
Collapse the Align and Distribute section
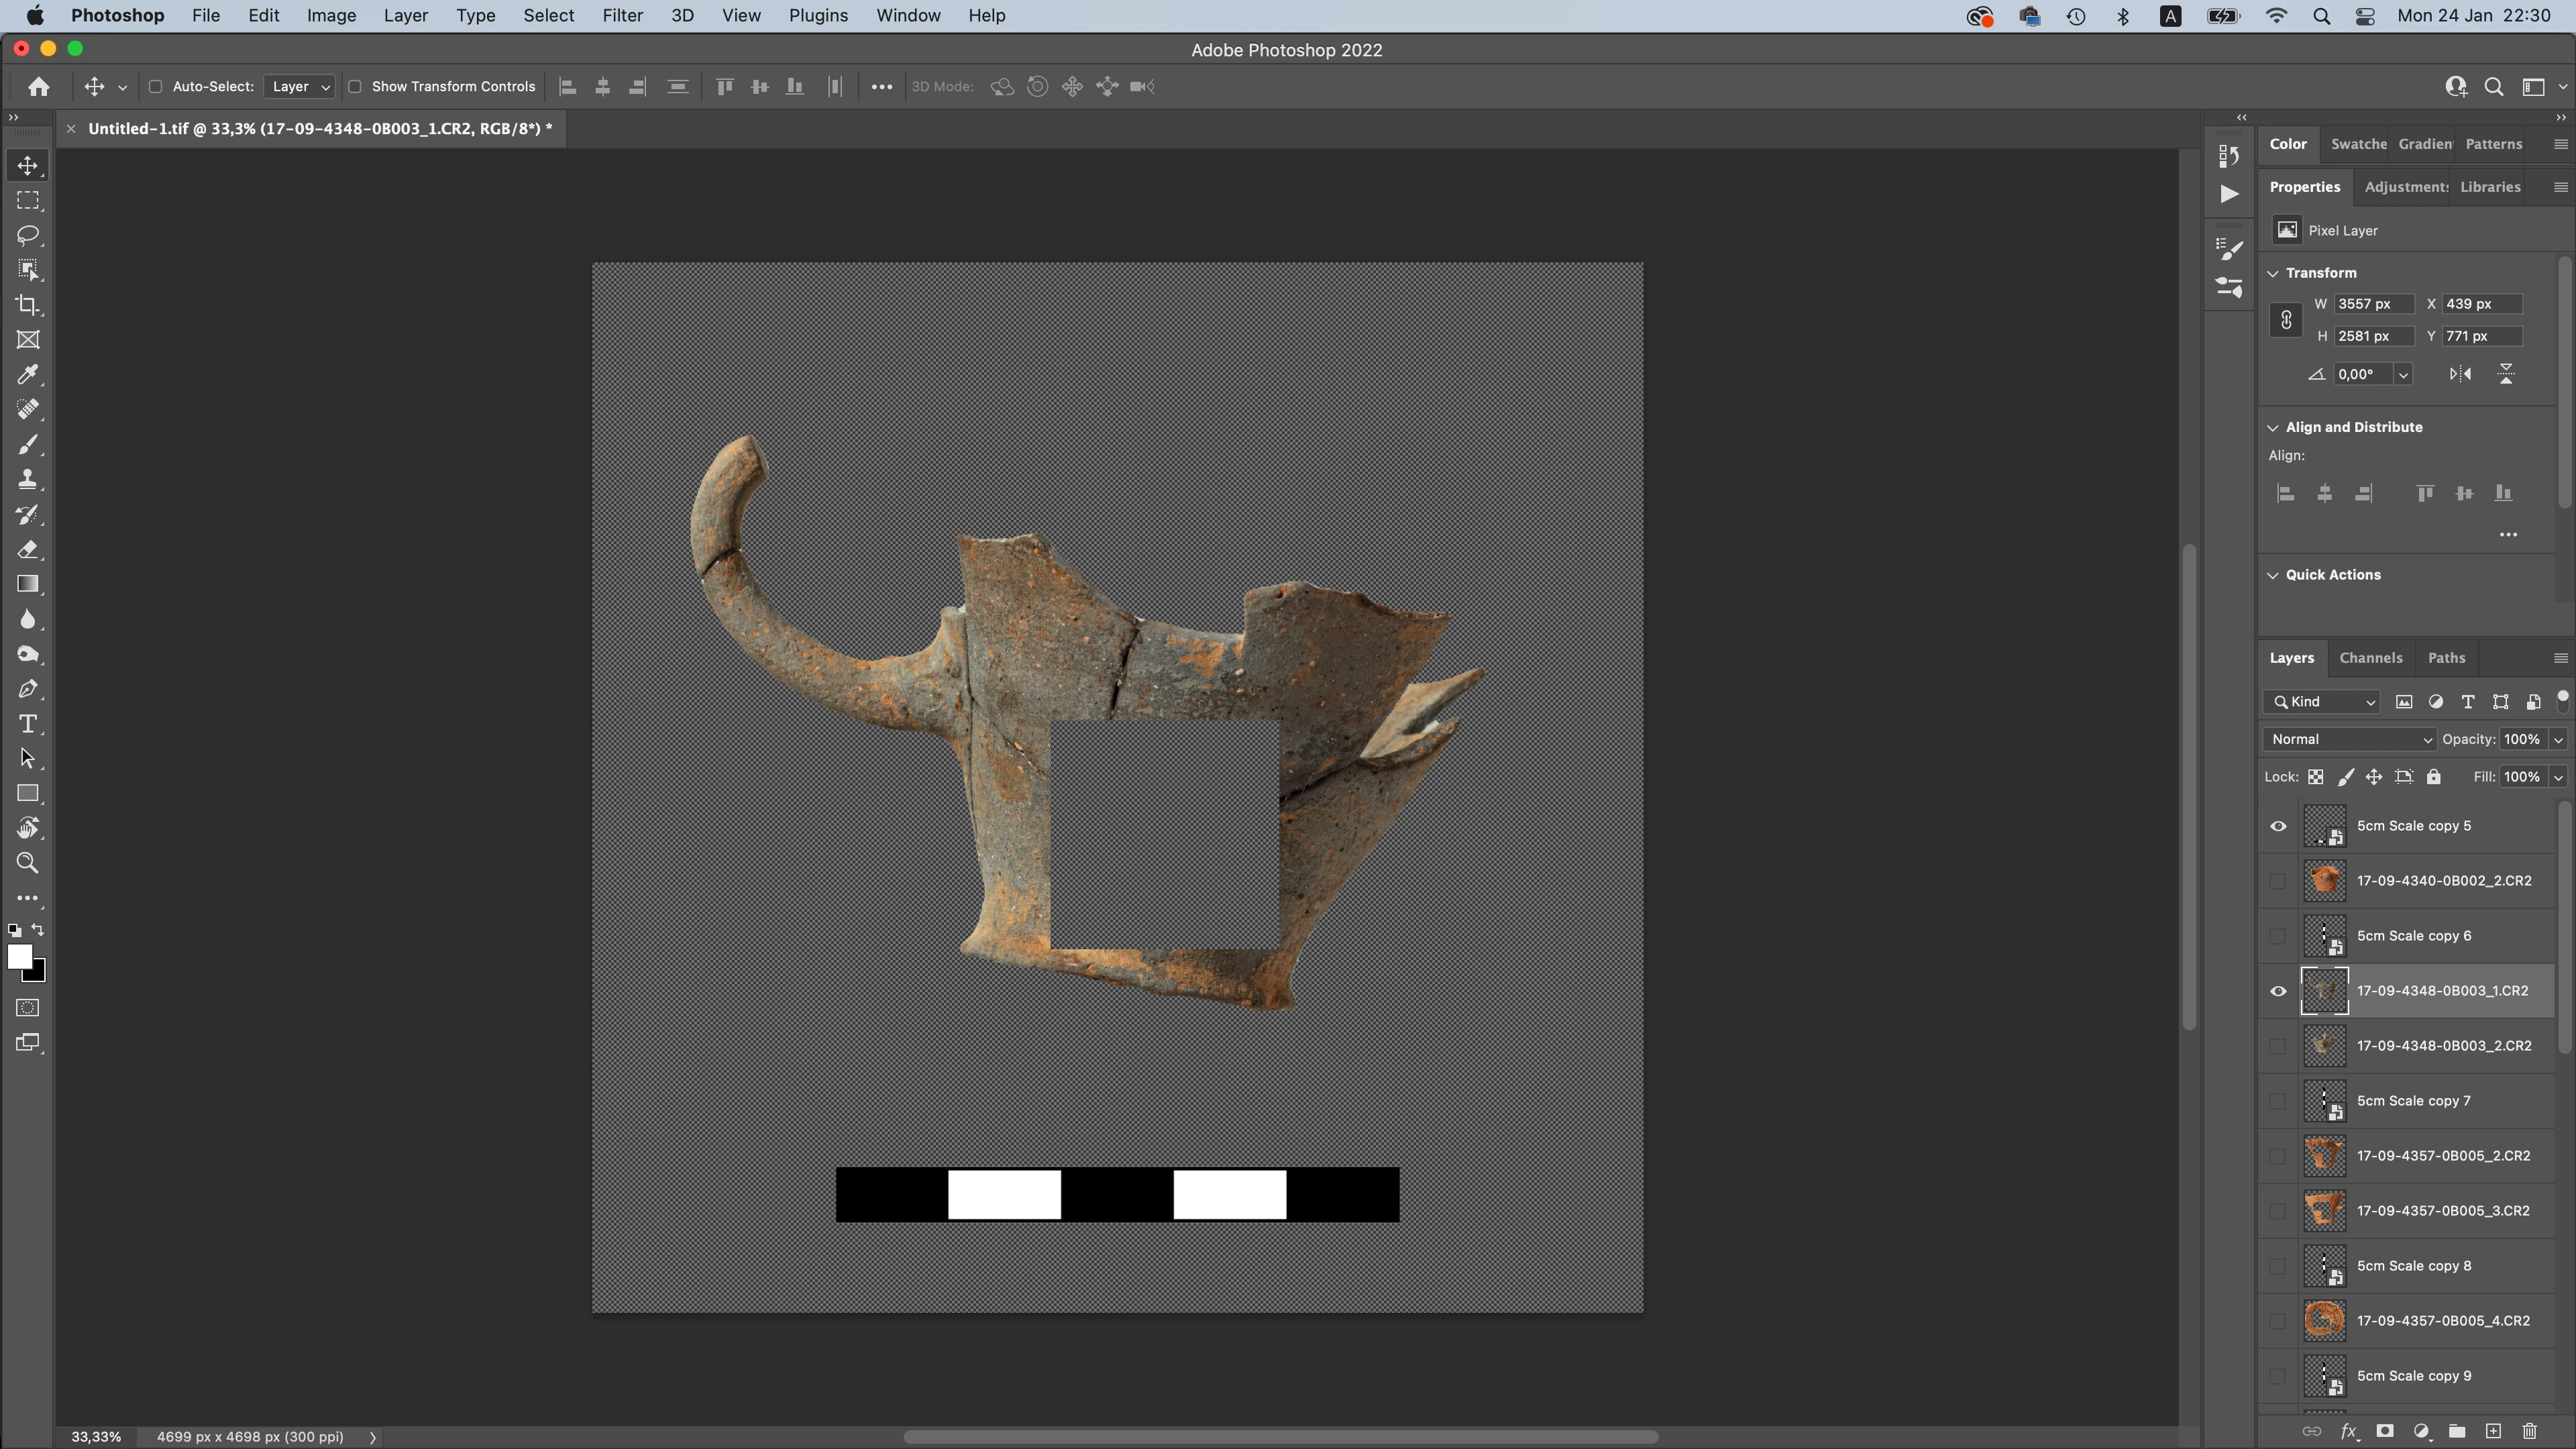[x=2273, y=428]
